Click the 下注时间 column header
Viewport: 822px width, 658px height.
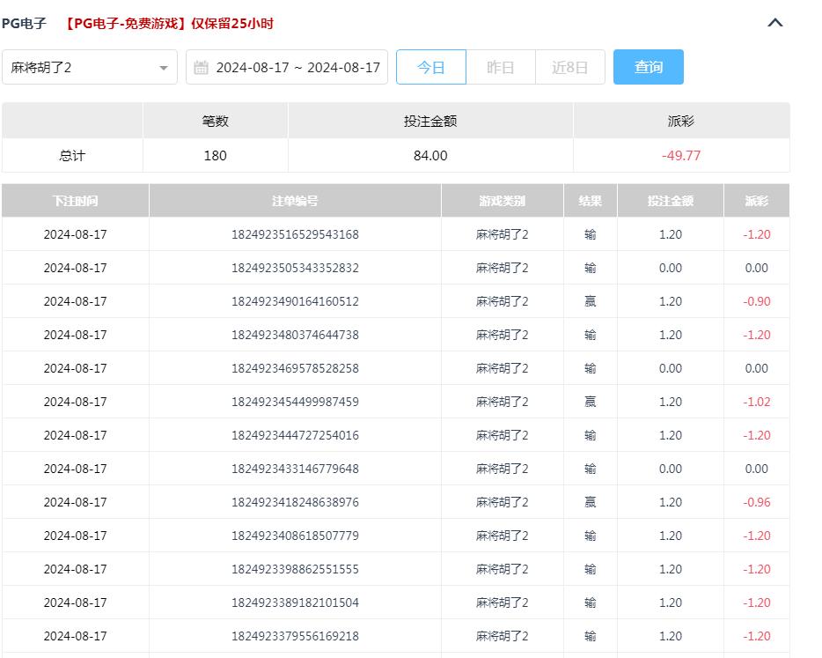[x=76, y=200]
